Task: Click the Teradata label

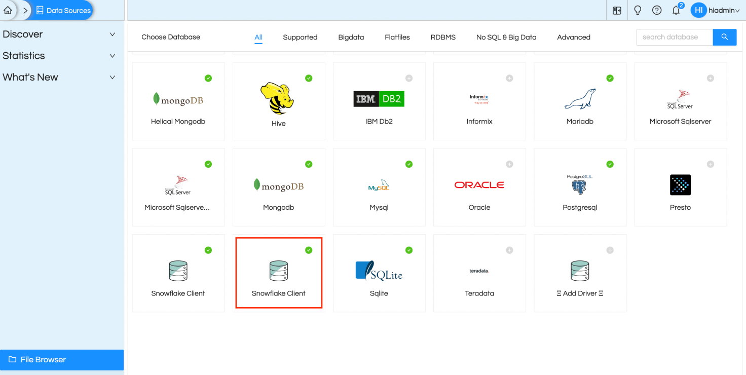Action: [479, 293]
